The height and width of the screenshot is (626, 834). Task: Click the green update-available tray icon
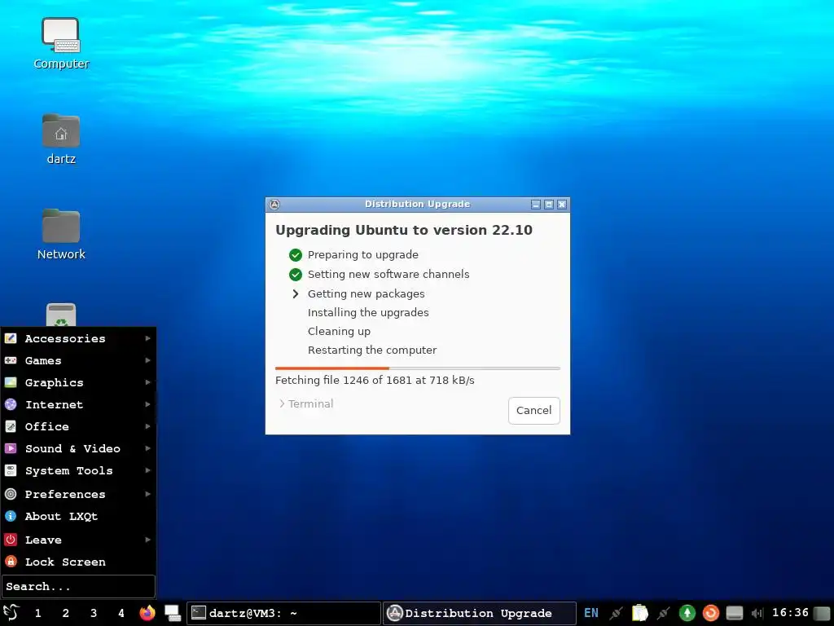coord(687,613)
